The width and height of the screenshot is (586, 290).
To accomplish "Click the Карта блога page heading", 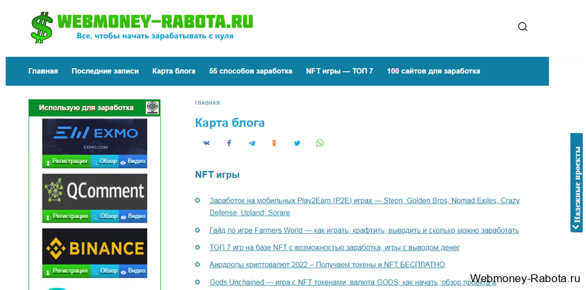I will click(x=230, y=122).
